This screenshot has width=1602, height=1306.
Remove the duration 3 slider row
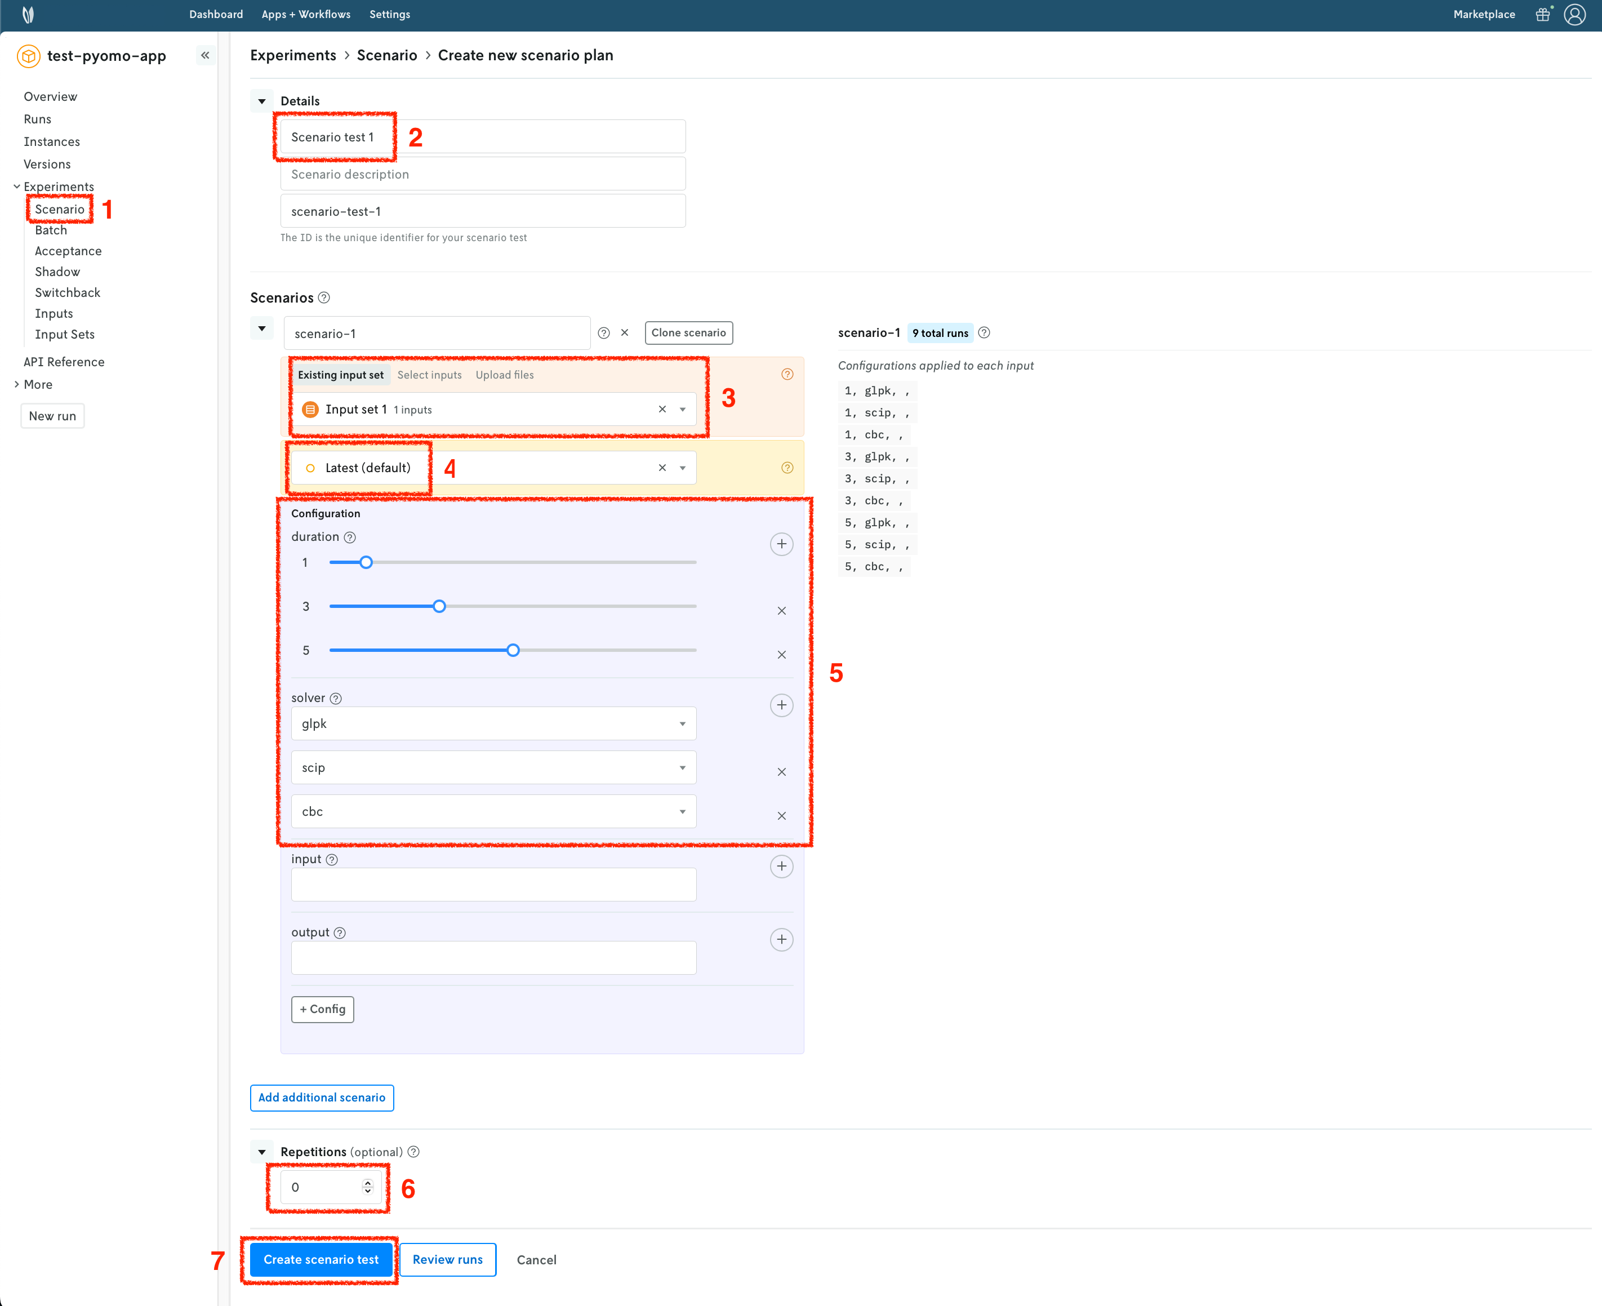pyautogui.click(x=781, y=611)
